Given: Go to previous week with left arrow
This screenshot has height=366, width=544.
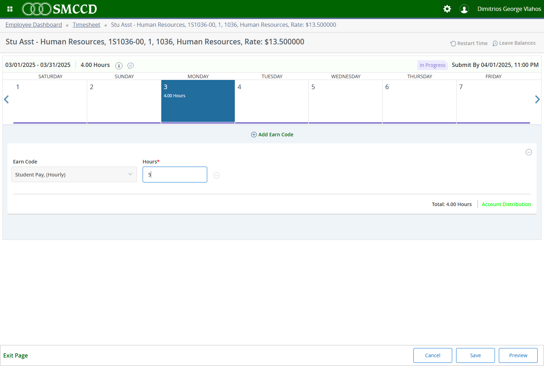Looking at the screenshot, I should point(6,100).
